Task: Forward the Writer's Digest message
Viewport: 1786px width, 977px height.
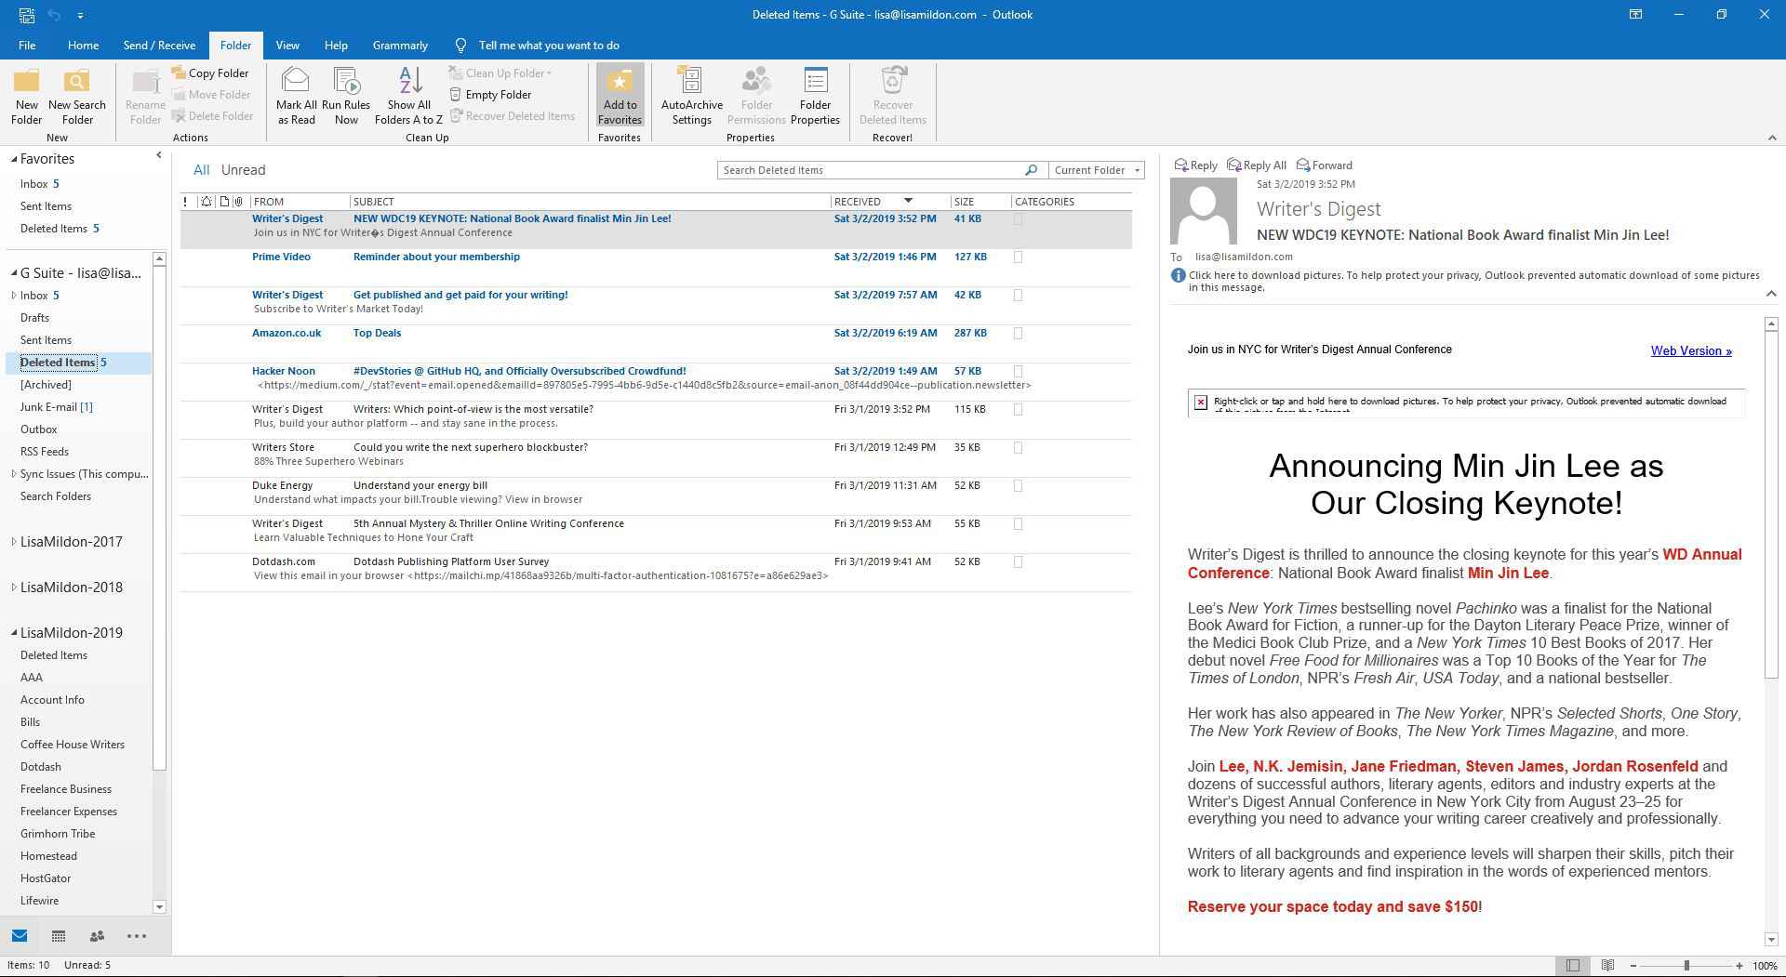Action: (x=1325, y=165)
